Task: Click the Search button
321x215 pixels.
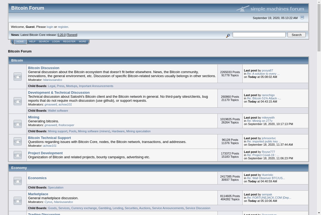Action: click(296, 35)
